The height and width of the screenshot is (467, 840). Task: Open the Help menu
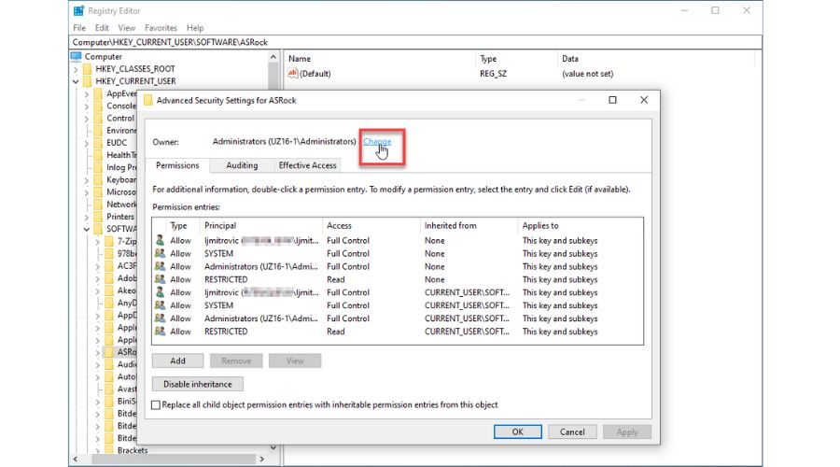point(195,28)
